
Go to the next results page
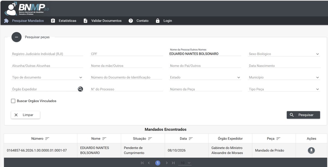(x=166, y=163)
